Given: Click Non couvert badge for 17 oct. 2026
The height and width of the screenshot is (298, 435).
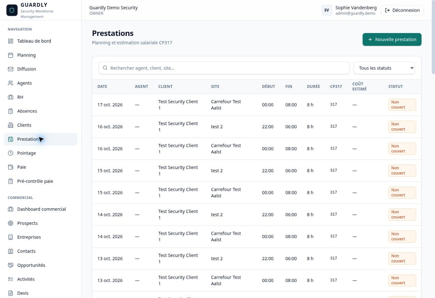Looking at the screenshot, I should 402,105.
